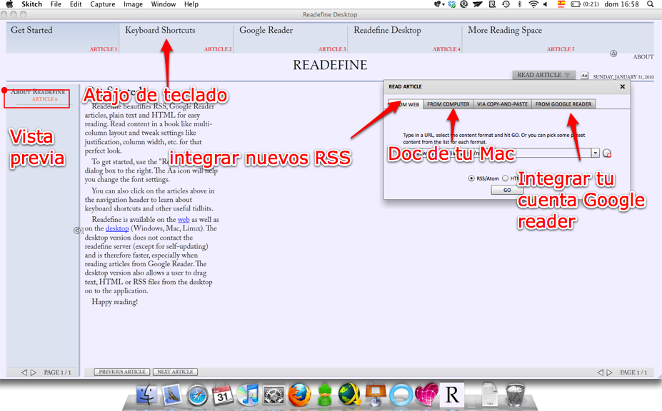Go to the next page in sidebar pager

(34, 372)
